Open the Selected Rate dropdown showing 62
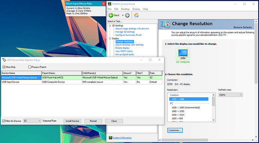 [x=32, y=121]
